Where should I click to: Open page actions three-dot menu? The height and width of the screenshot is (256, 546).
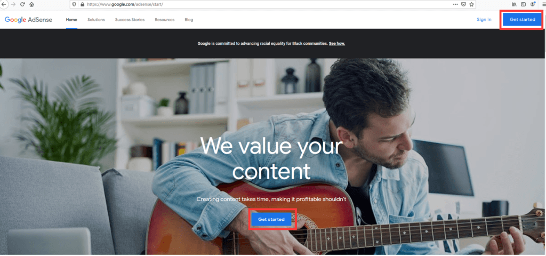pos(455,4)
